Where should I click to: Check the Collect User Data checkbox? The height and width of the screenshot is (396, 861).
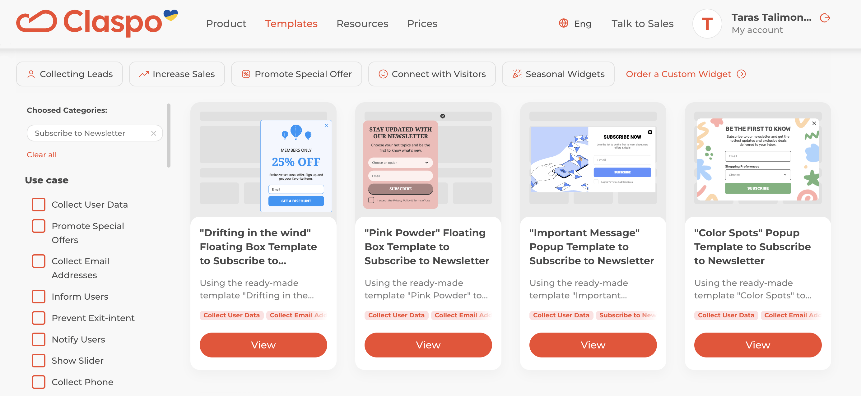coord(39,204)
